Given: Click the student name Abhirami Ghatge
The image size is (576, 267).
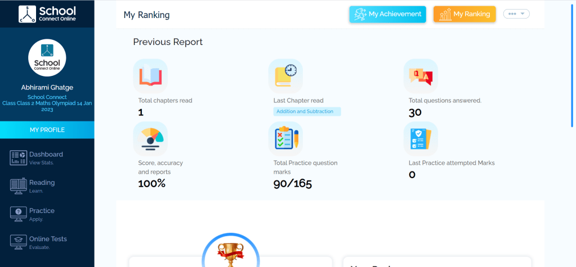Looking at the screenshot, I should [x=47, y=87].
